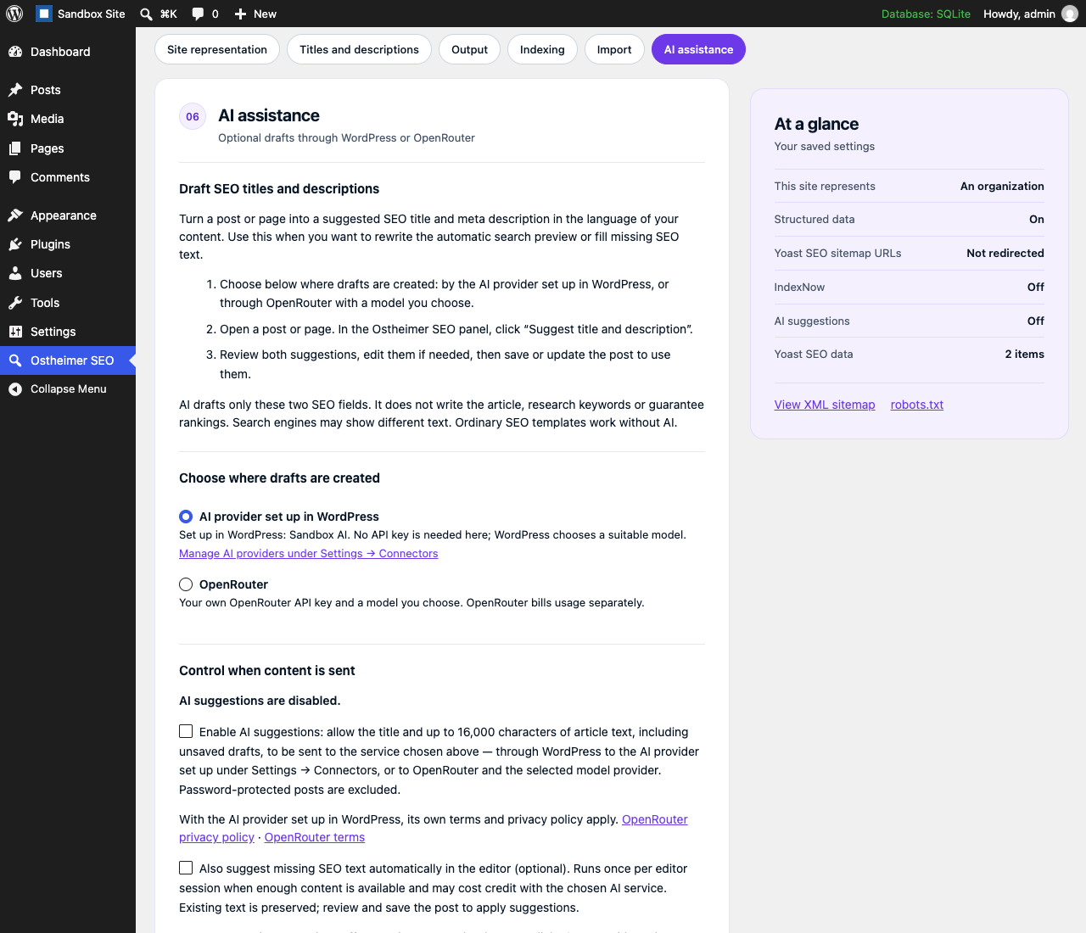1086x933 pixels.
Task: Click the Pages icon in sidebar
Action: pos(15,148)
